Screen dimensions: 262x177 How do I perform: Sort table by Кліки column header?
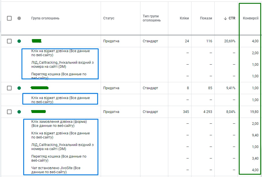coord(184,18)
